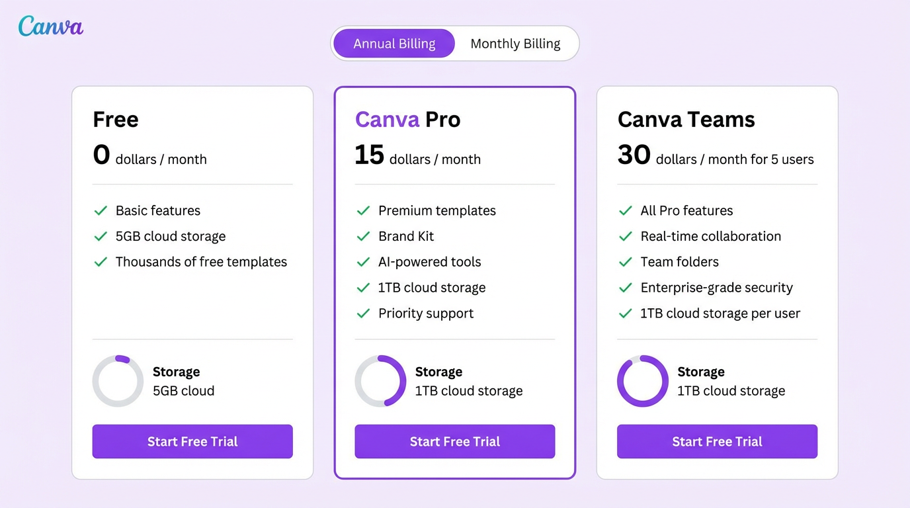Screen dimensions: 910x508
Task: Start Free Trial on Canva Teams
Action: click(x=717, y=441)
